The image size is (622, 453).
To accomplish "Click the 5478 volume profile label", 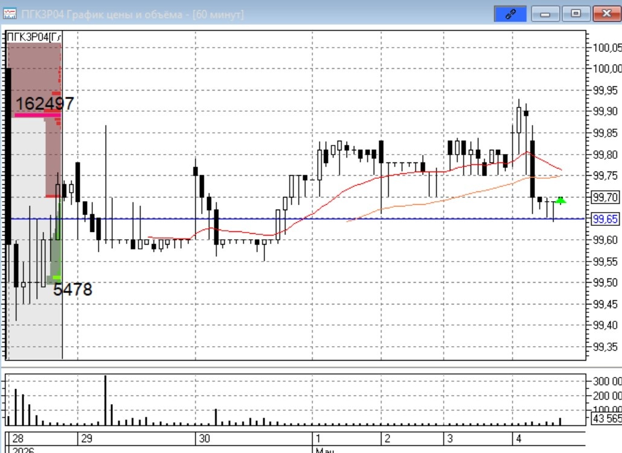I will pyautogui.click(x=72, y=289).
